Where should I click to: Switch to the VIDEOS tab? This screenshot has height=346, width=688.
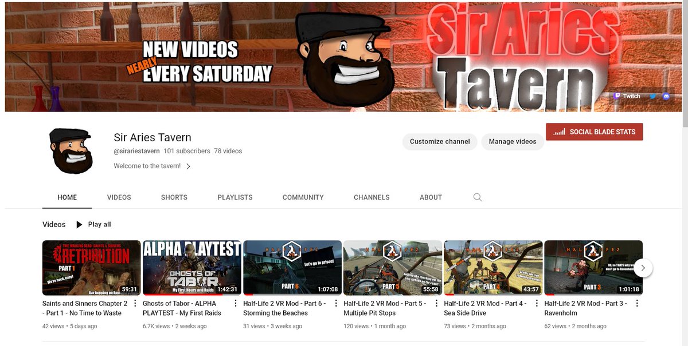(119, 197)
